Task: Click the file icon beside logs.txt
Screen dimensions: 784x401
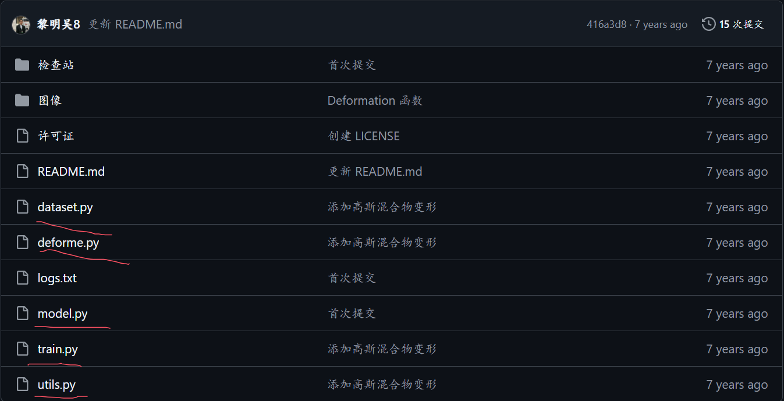Action: [x=22, y=278]
